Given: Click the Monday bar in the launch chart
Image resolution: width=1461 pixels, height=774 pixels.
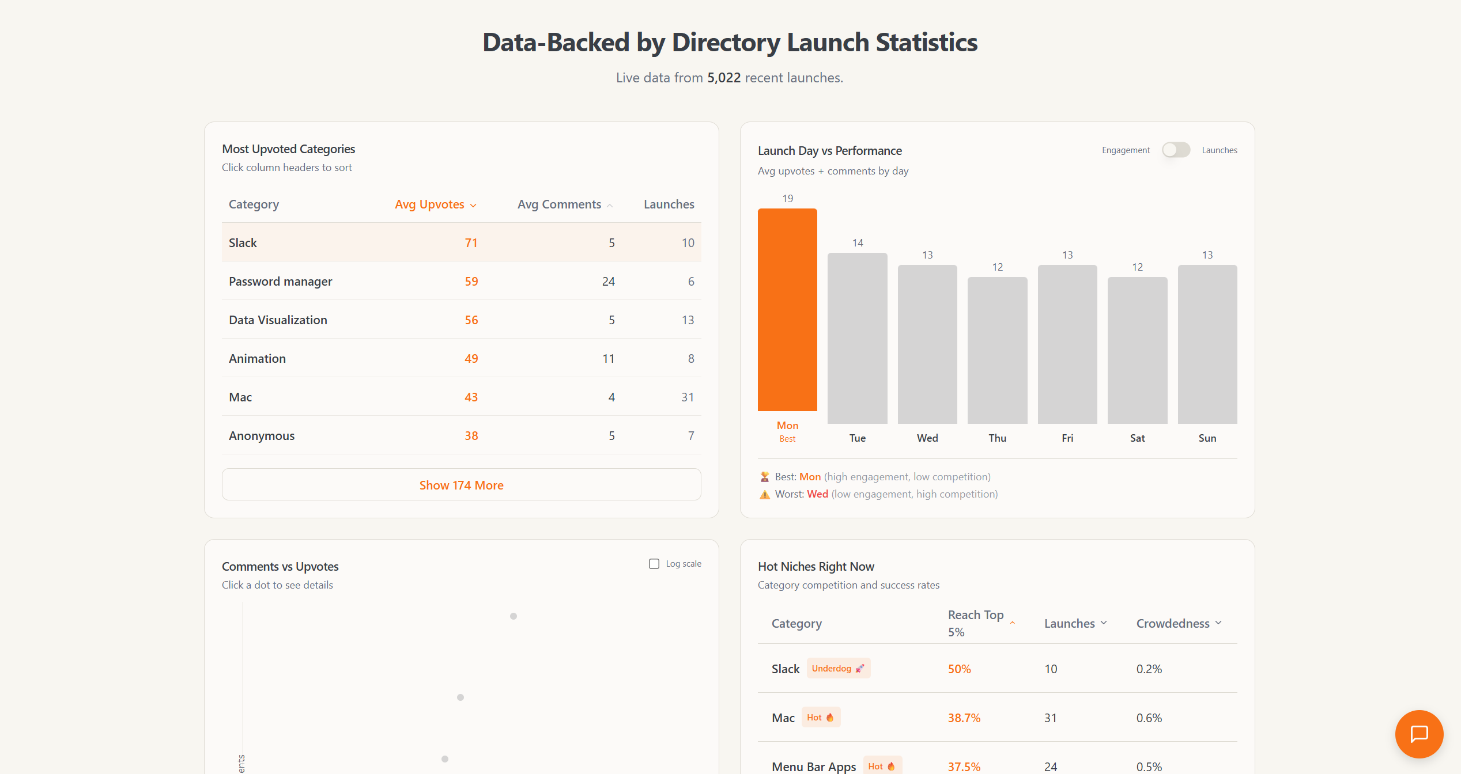Looking at the screenshot, I should (787, 317).
